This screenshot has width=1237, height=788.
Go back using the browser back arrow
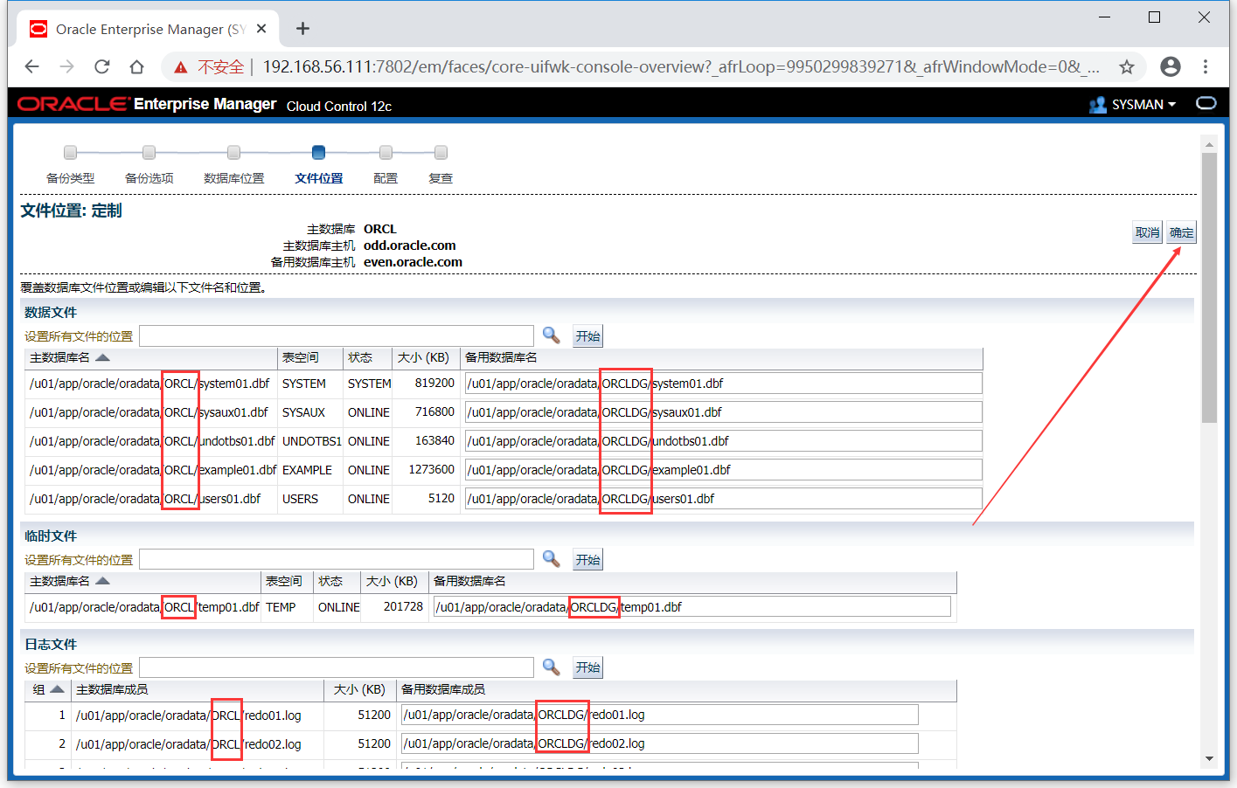tap(31, 66)
